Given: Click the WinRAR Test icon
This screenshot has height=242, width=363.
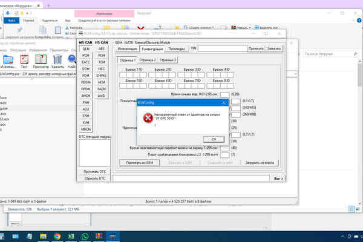Looking at the screenshot, I should (x=24, y=60).
